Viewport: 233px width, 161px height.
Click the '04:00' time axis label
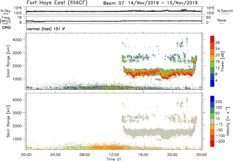click(x=55, y=155)
